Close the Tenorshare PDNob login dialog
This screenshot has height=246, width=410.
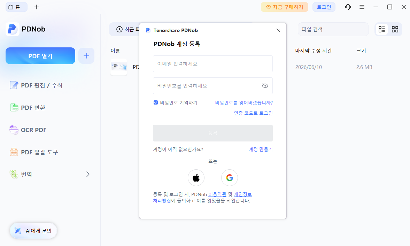point(278,30)
